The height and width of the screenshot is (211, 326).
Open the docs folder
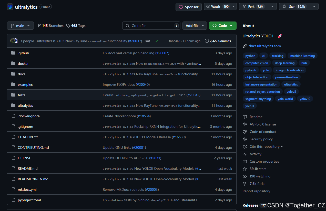(22, 74)
